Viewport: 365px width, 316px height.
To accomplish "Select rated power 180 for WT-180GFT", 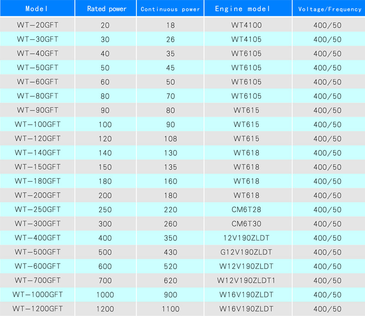I will click(x=106, y=181).
